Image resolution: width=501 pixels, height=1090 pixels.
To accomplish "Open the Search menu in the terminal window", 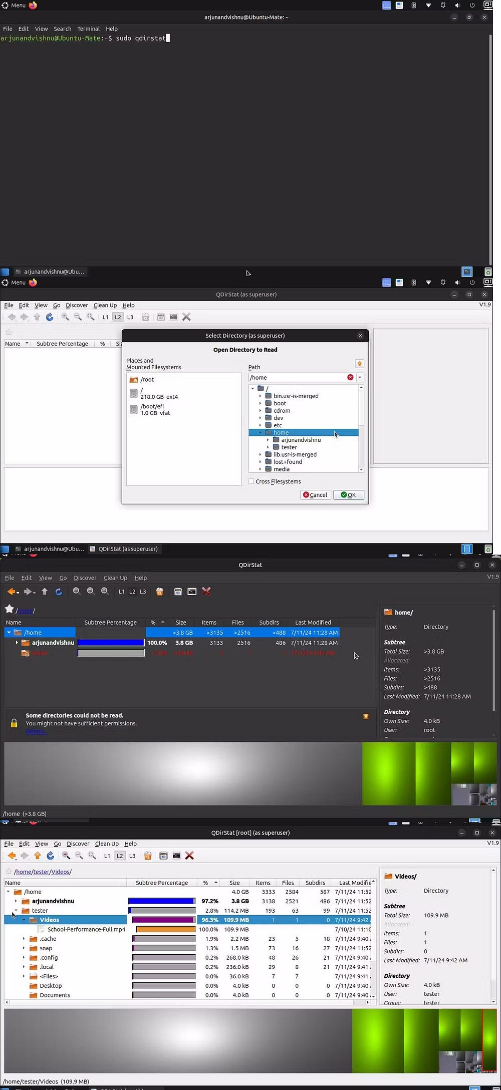I will [62, 29].
